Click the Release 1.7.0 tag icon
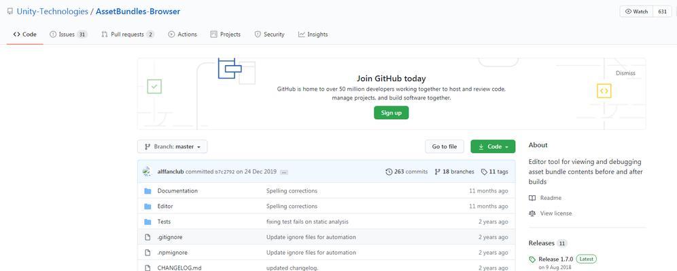The image size is (677, 271). tap(532, 259)
